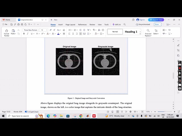Toggle justify alignment

pos(80,34)
